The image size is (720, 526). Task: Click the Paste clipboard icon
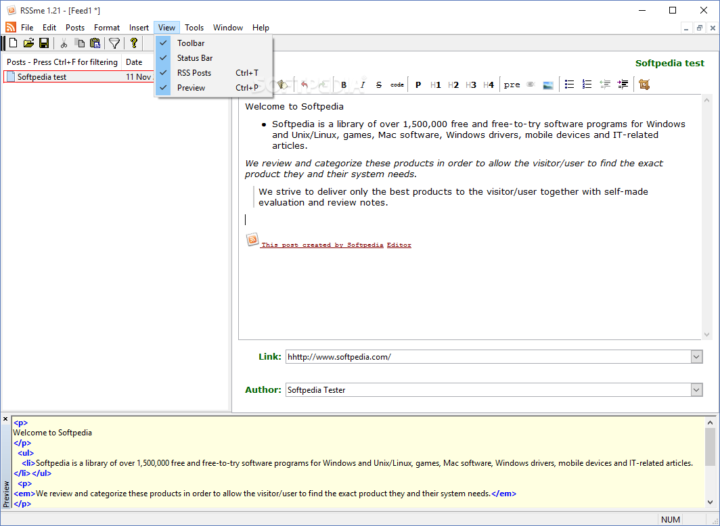(x=95, y=43)
